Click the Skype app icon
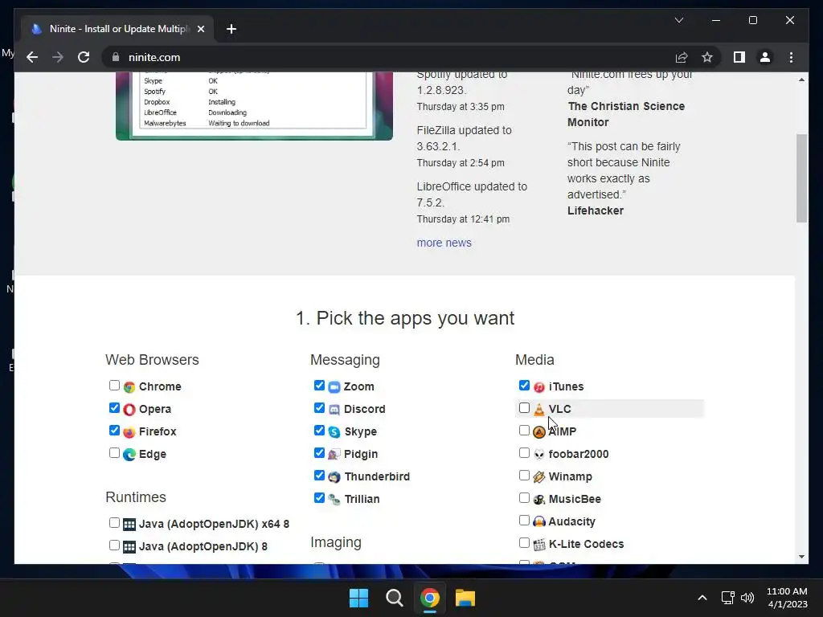Screen dimensions: 823x617 334,431
